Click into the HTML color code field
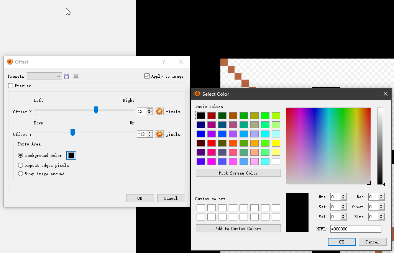This screenshot has height=253, width=394. [356, 229]
